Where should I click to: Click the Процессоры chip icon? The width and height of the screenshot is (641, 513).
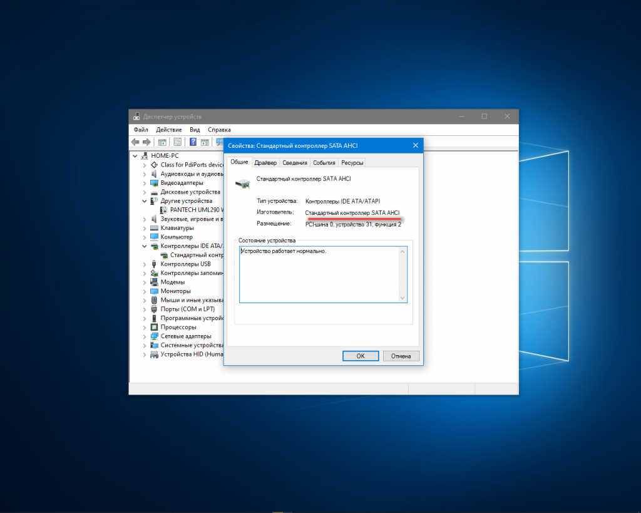pyautogui.click(x=154, y=327)
